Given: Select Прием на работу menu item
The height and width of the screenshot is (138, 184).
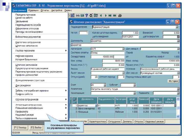Looking at the screenshot, I should point(24,18).
